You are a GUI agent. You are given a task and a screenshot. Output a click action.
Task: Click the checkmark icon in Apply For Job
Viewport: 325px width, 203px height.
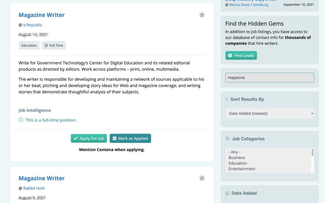(x=76, y=138)
